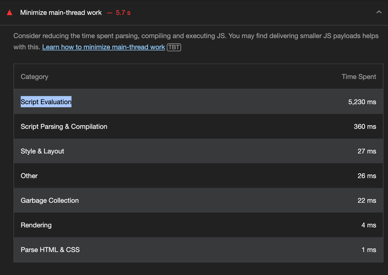
Task: Click the 5,230 ms time value
Action: coord(362,102)
